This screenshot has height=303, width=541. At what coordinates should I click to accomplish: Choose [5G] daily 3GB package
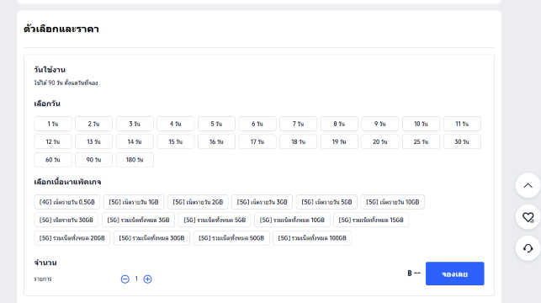262,202
